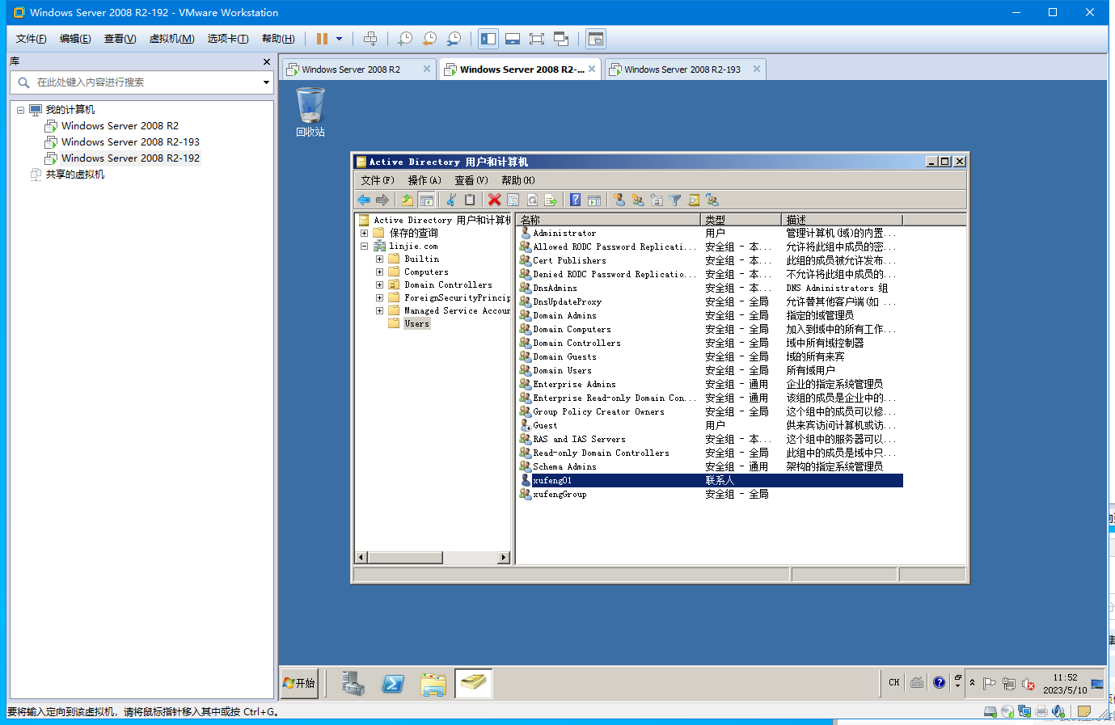Toggle the thumbnail bar view icon

513,39
